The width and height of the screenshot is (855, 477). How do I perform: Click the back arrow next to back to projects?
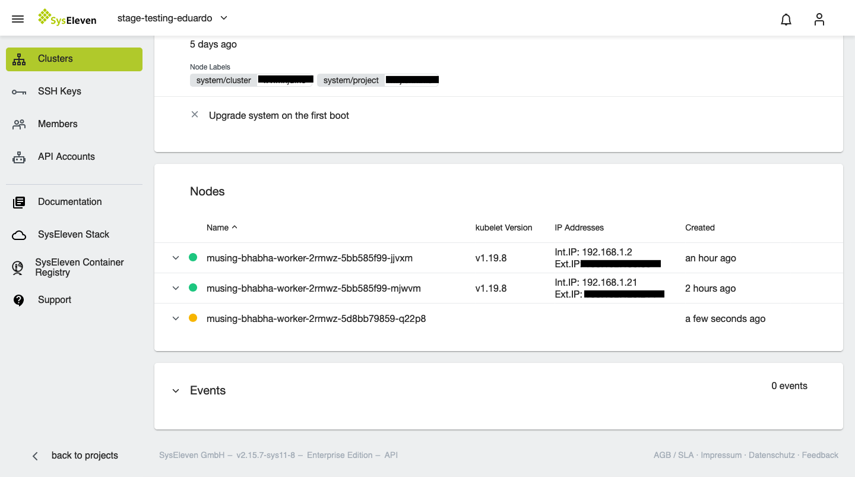(35, 456)
